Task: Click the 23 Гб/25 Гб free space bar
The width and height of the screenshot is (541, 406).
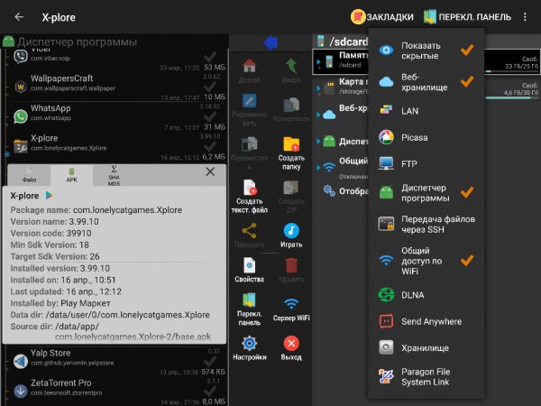Action: point(512,71)
